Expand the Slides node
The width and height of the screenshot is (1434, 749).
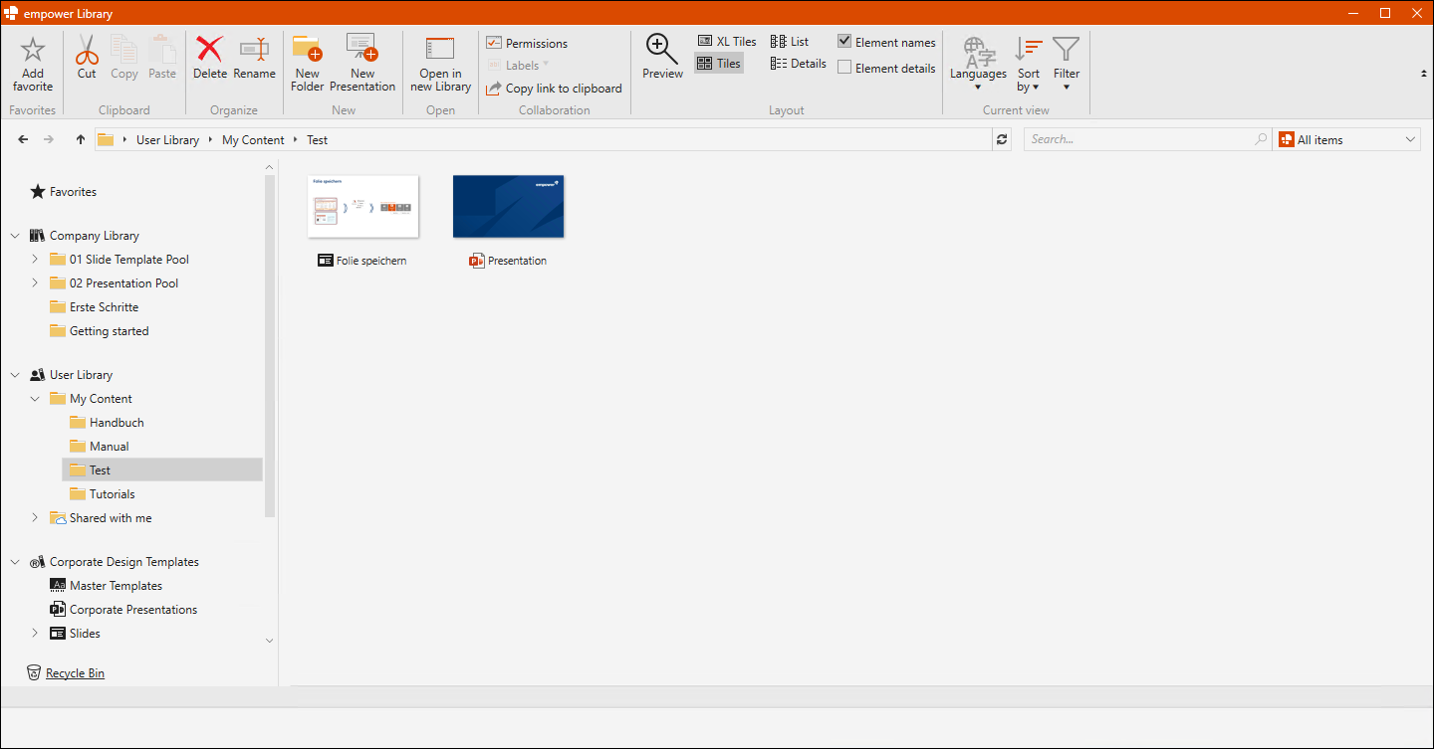[35, 633]
